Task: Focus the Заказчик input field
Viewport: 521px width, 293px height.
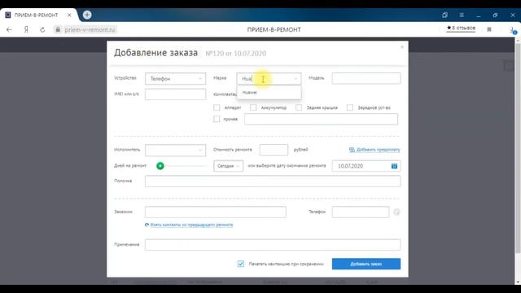Action: coord(215,212)
